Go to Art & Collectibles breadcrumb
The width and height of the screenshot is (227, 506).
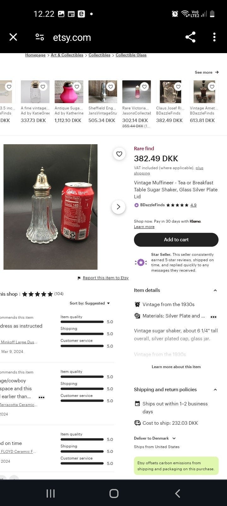point(67,55)
